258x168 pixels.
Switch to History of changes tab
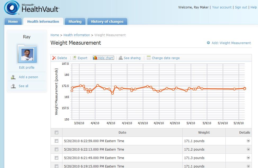pyautogui.click(x=107, y=21)
